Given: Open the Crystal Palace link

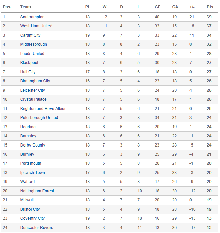Looking at the screenshot, I should [x=33, y=99].
